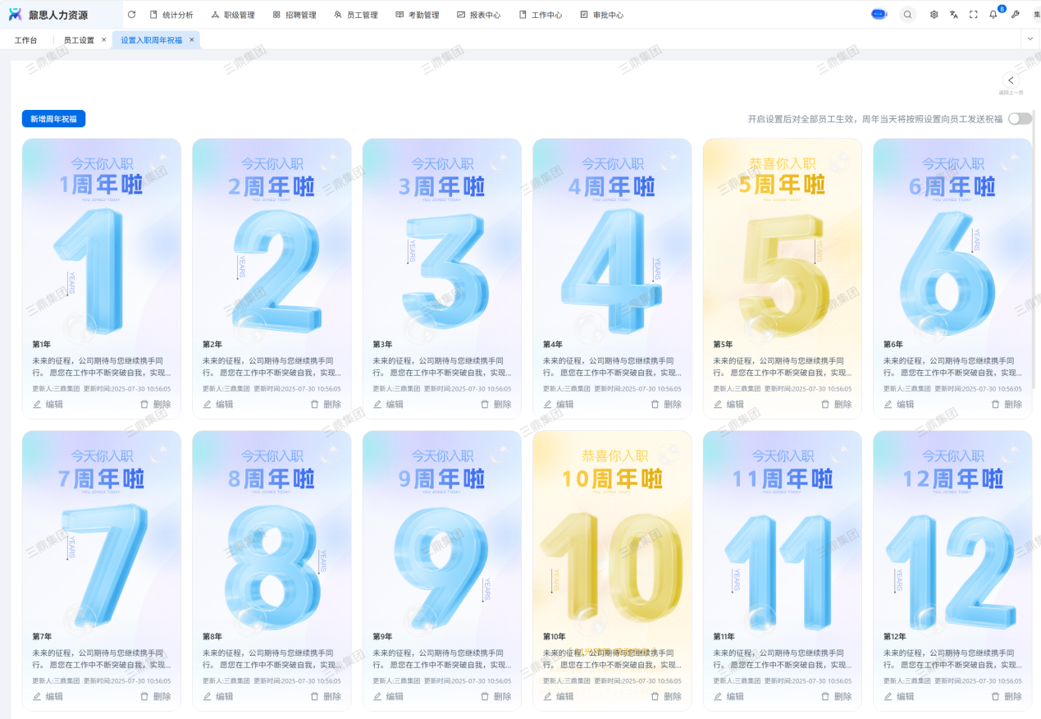
Task: Open the 审批中心 menu
Action: click(x=601, y=15)
